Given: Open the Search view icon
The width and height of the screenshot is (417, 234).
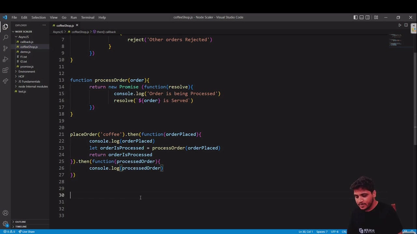Looking at the screenshot, I should [5, 38].
